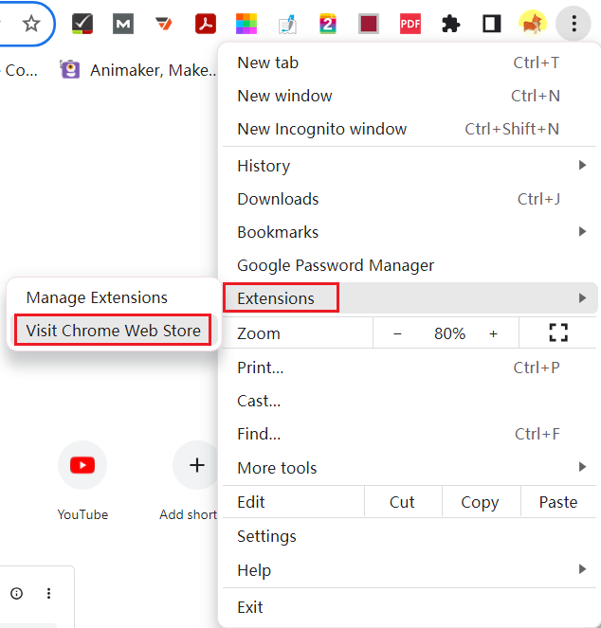Select Find... from the menu
This screenshot has height=628, width=601.
click(409, 434)
